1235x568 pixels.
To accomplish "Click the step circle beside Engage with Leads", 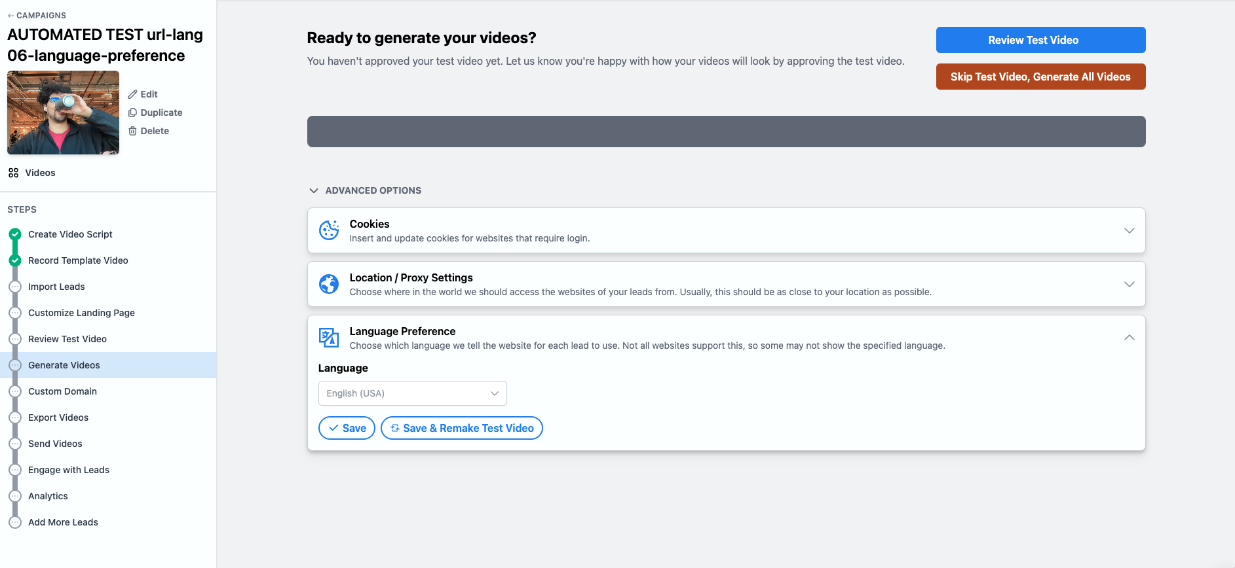I will (x=15, y=470).
